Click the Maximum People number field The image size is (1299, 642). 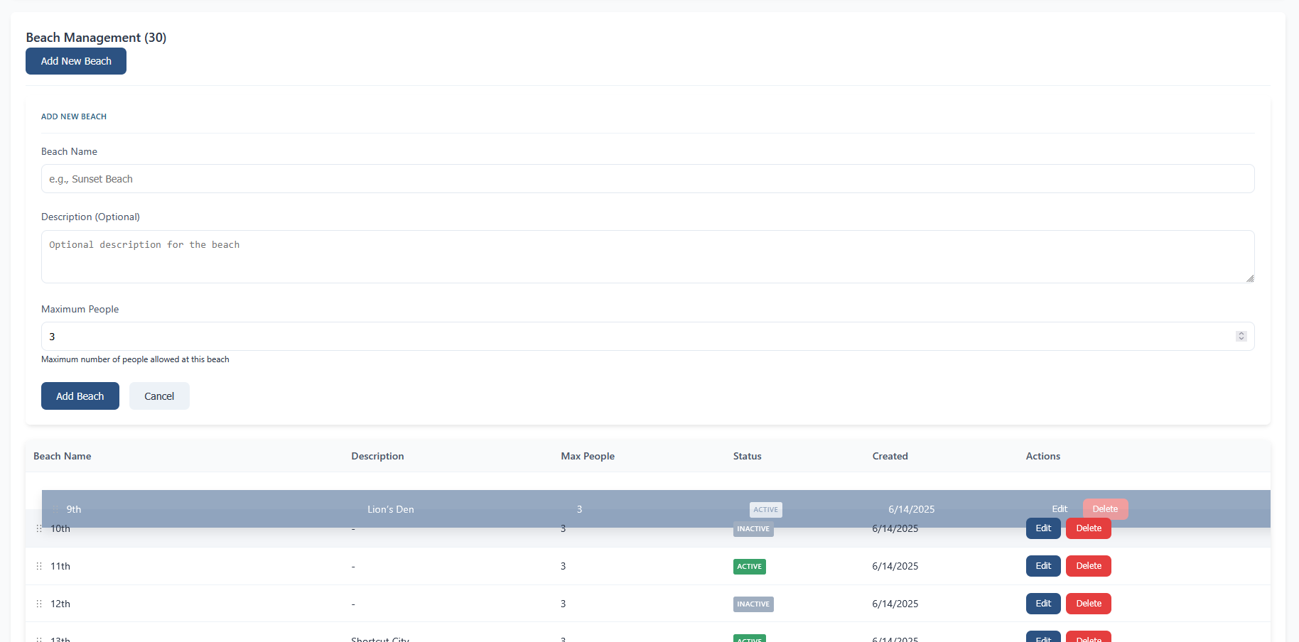coord(640,336)
